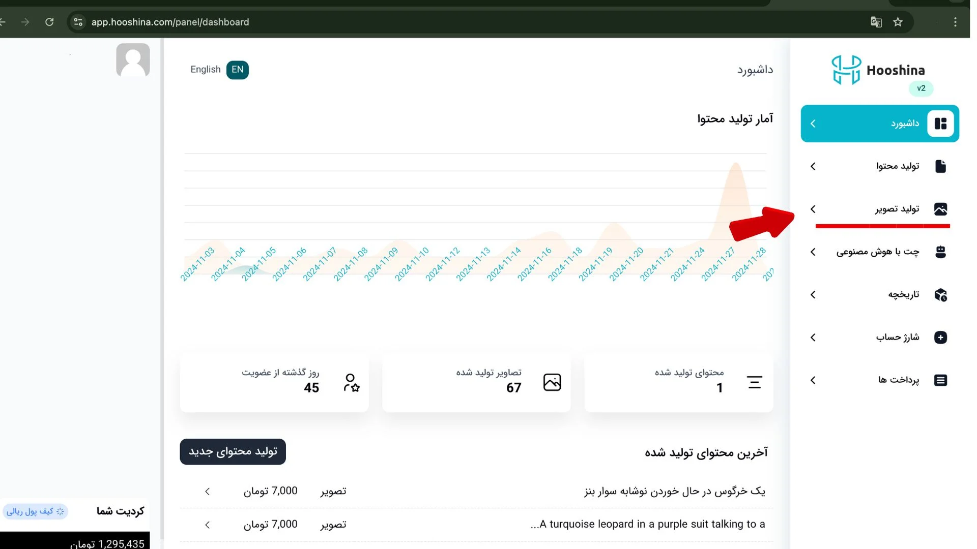This screenshot has height=549, width=977.
Task: Click the history icon in sidebar
Action: click(940, 294)
